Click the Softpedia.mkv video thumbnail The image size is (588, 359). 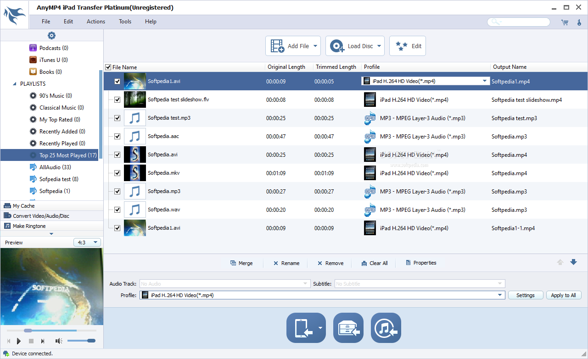[x=135, y=173]
